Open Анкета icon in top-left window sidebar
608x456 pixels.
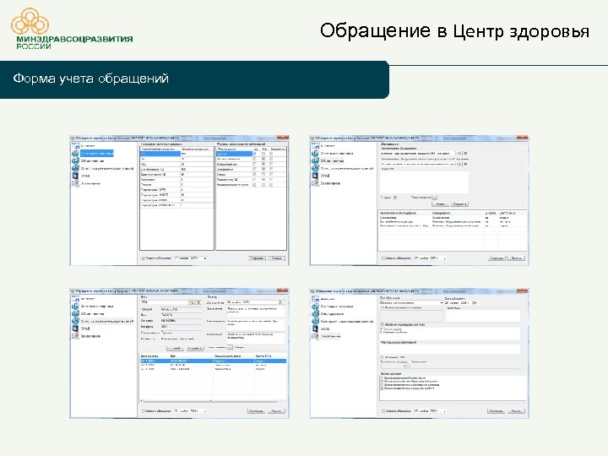coord(76,146)
